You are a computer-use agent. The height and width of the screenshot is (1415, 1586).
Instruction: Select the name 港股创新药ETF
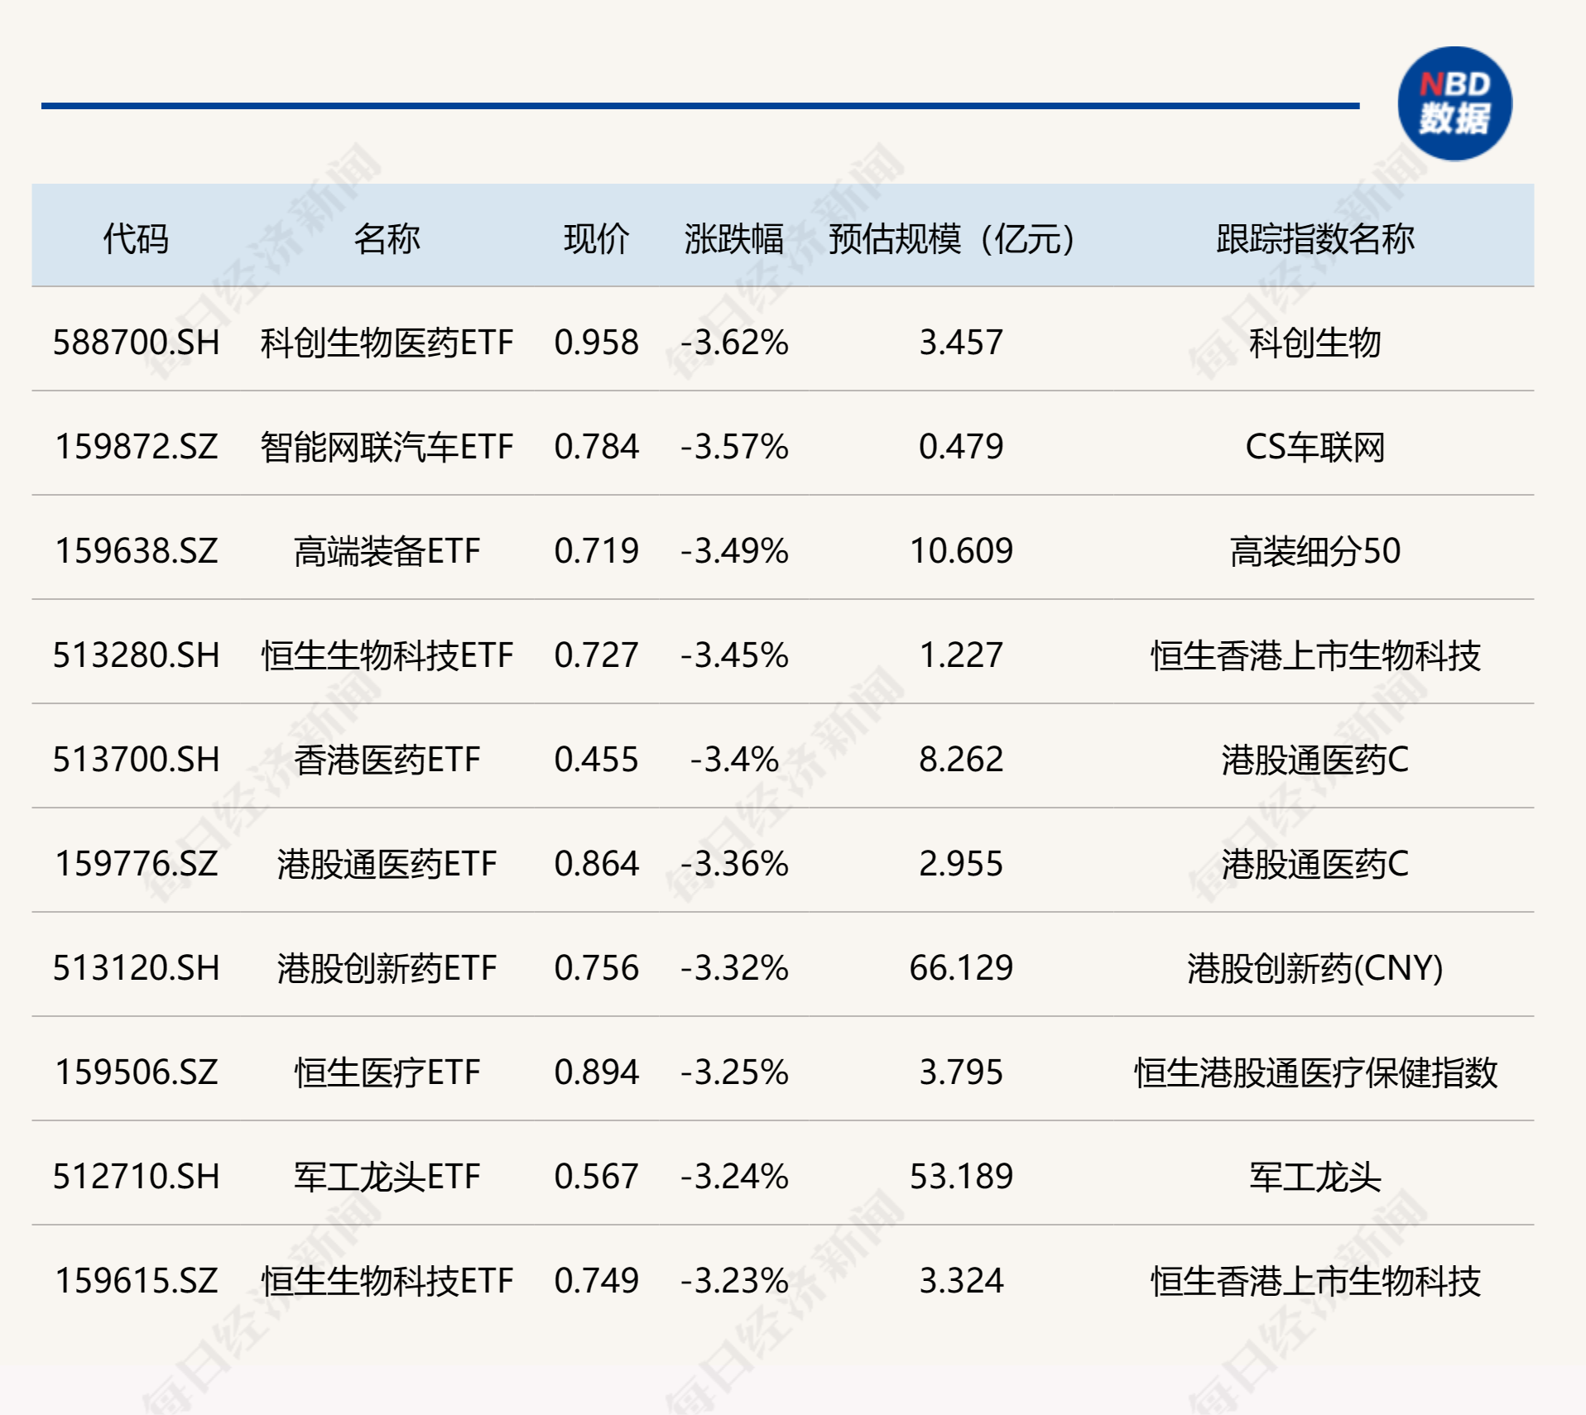click(x=387, y=968)
